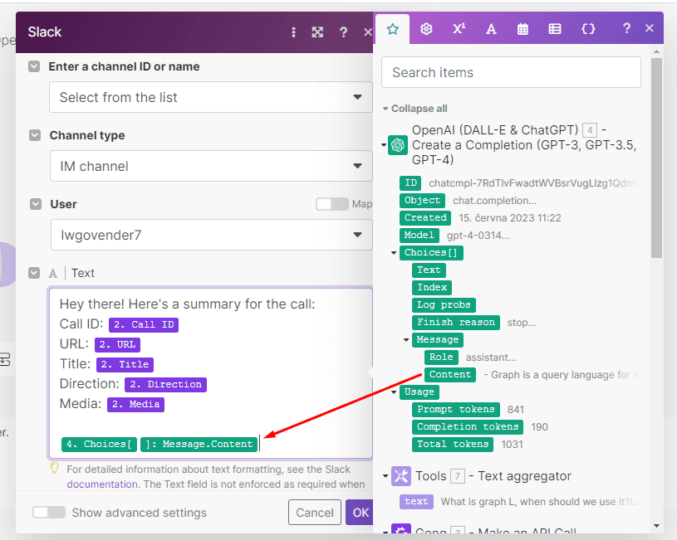Open the IM channel dropdown
The width and height of the screenshot is (677, 540).
(210, 165)
